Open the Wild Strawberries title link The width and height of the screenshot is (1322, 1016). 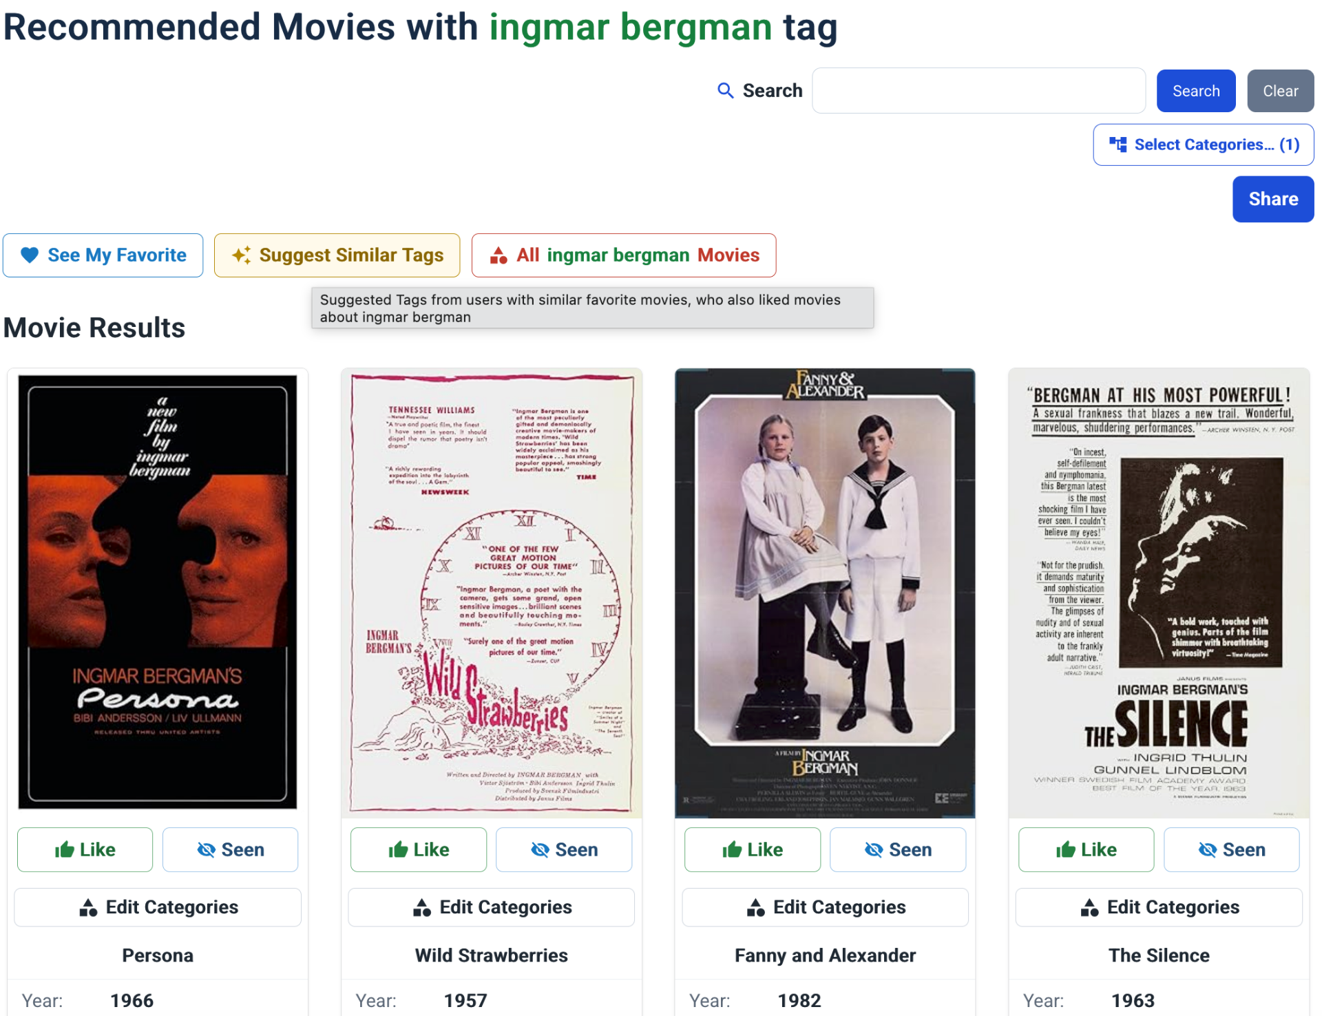point(492,955)
